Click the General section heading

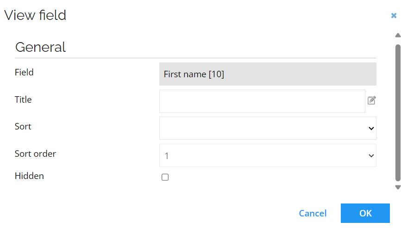[x=40, y=47]
